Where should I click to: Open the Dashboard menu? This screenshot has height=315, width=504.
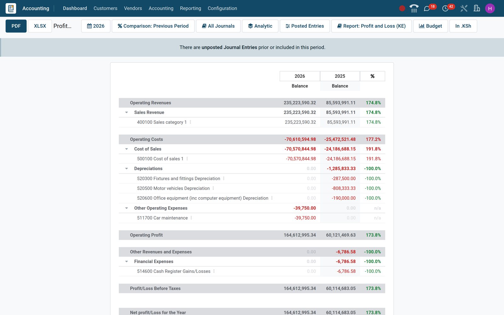point(75,9)
